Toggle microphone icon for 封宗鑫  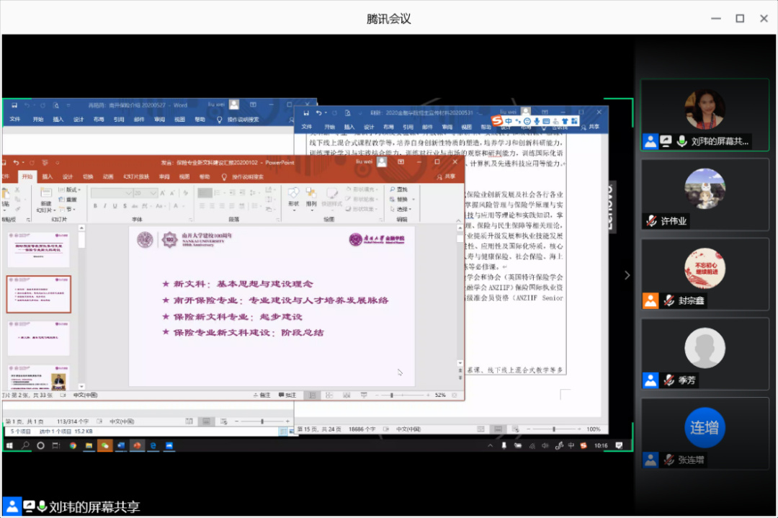click(x=669, y=300)
